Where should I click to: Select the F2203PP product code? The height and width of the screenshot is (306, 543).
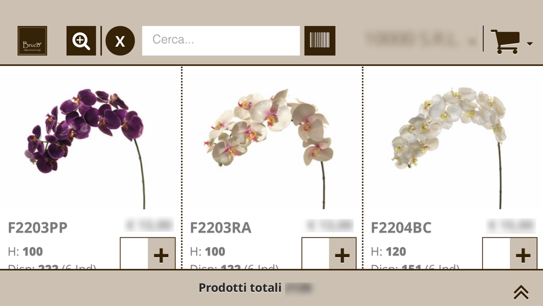click(x=38, y=228)
